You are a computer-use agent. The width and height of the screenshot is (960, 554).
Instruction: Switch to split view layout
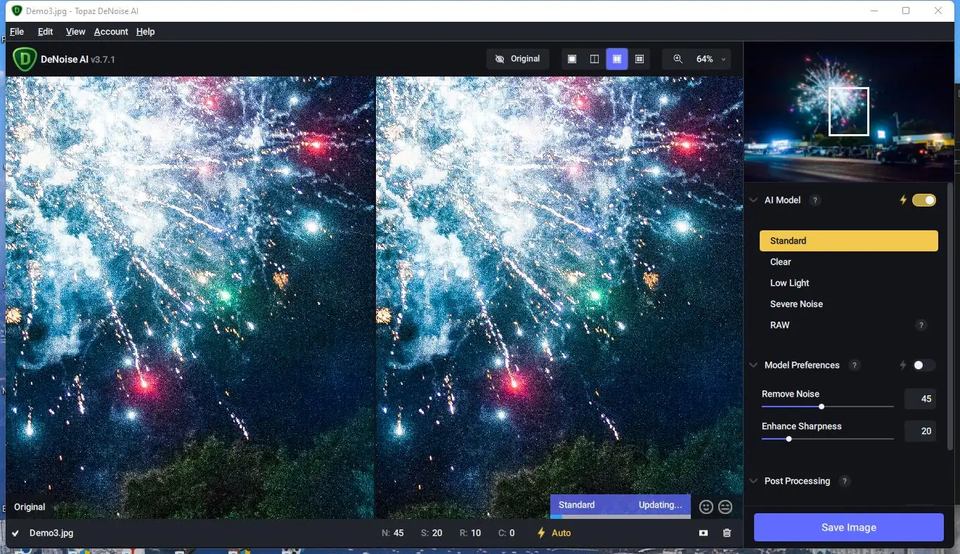tap(595, 59)
